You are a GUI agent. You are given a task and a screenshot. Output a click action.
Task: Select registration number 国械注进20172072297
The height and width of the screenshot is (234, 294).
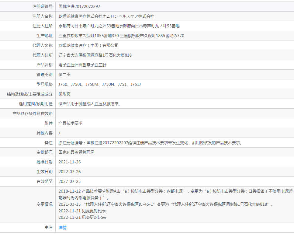pyautogui.click(x=79, y=7)
